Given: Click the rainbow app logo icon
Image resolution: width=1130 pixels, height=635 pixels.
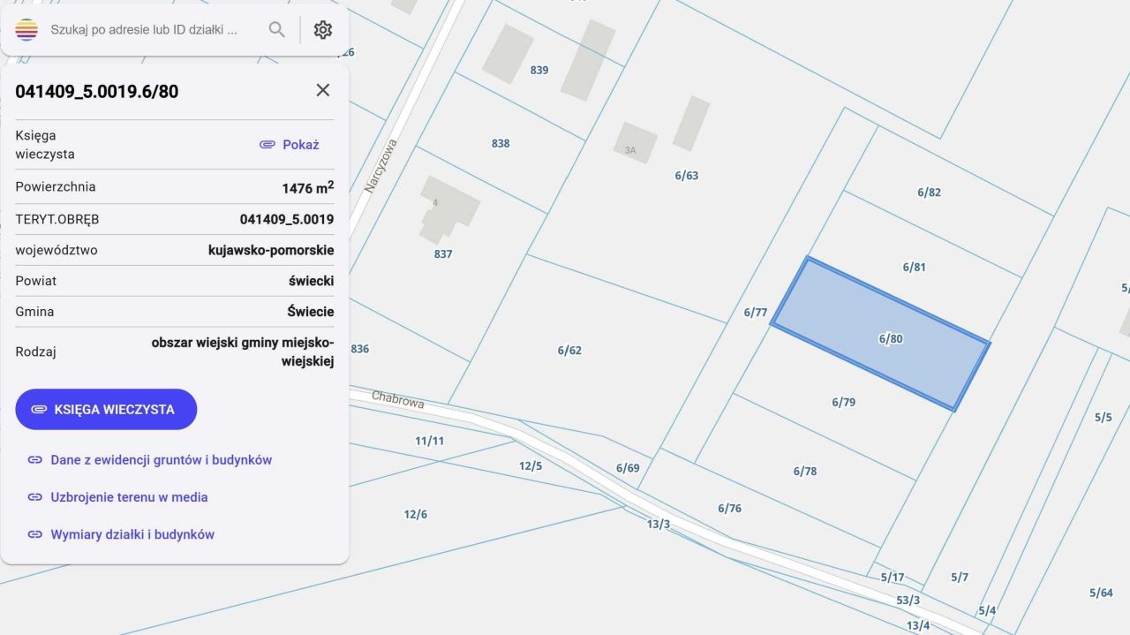Looking at the screenshot, I should (26, 30).
